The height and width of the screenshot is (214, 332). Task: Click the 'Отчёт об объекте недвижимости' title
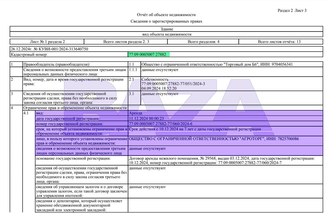coord(166,15)
